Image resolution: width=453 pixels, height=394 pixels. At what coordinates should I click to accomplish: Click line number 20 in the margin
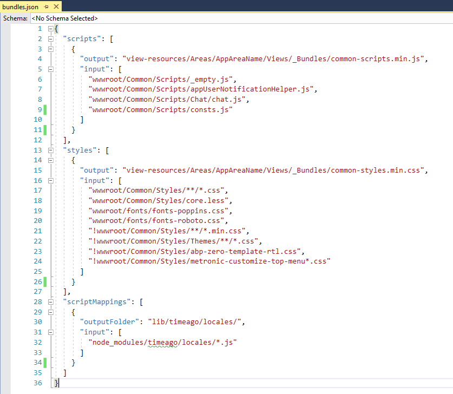37,221
